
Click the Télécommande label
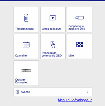tap(24, 29)
